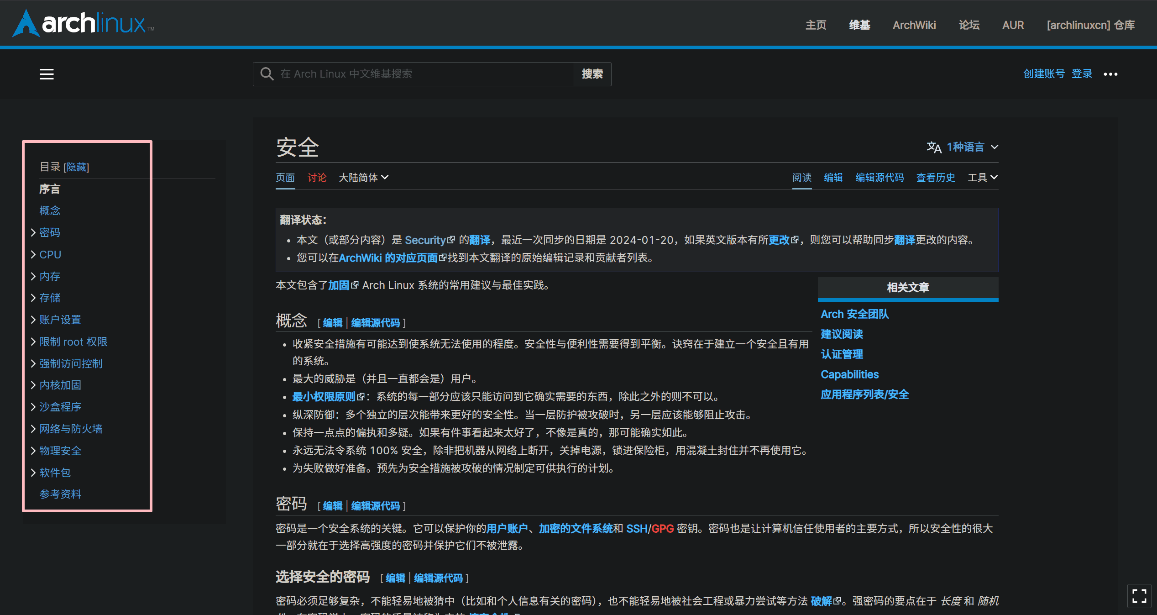Image resolution: width=1157 pixels, height=615 pixels.
Task: Open the three-dot user menu
Action: tap(1110, 74)
